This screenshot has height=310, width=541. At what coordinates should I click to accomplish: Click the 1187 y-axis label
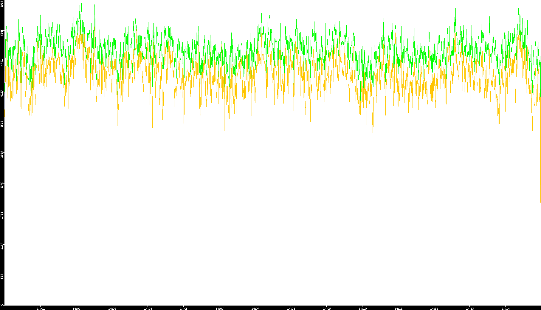coord(2,246)
